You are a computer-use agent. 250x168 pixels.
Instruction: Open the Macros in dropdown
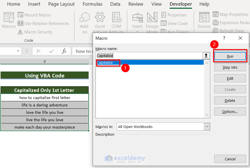(x=207, y=127)
